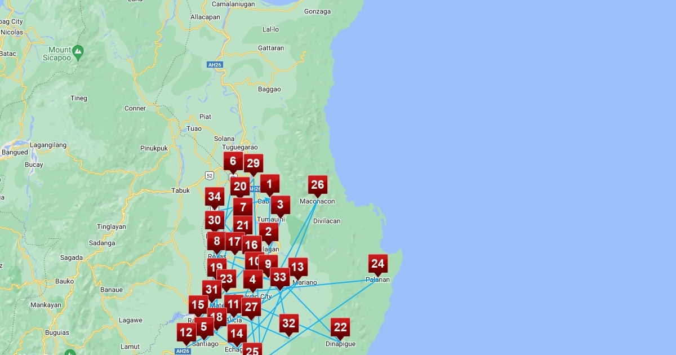Select marker number 34

coord(214,197)
